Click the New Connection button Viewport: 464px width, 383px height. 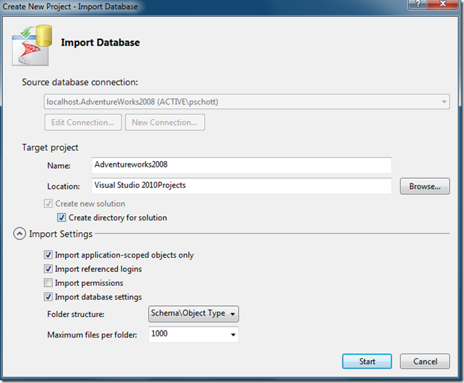(165, 123)
